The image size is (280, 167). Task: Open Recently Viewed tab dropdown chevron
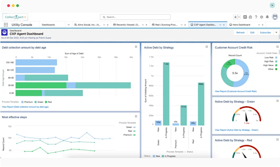click(143, 25)
